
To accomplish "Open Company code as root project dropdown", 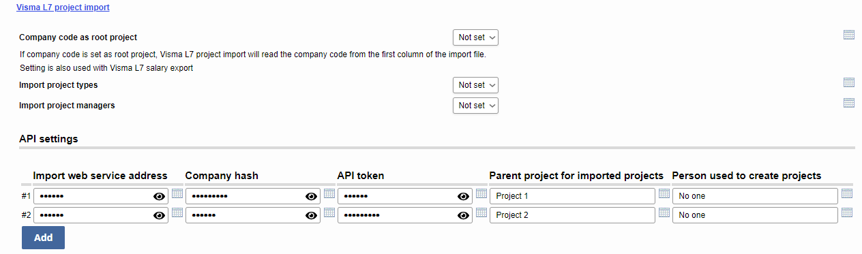I will click(x=475, y=37).
